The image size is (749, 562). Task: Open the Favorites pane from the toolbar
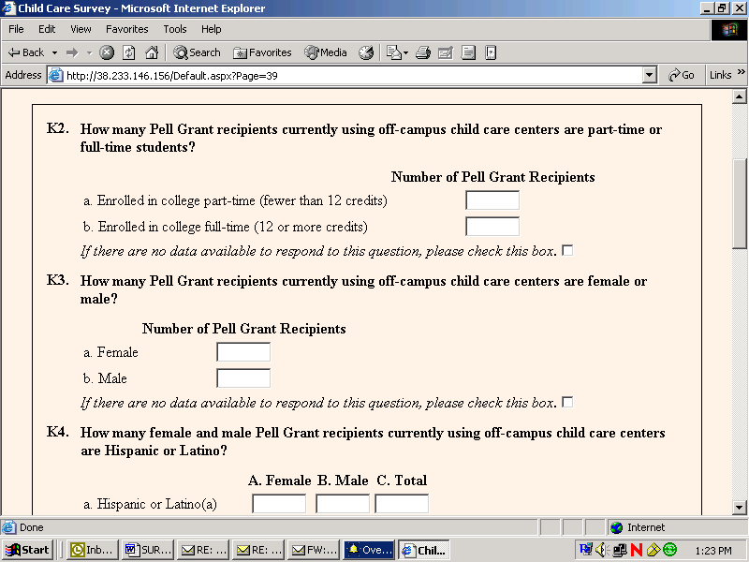point(262,52)
